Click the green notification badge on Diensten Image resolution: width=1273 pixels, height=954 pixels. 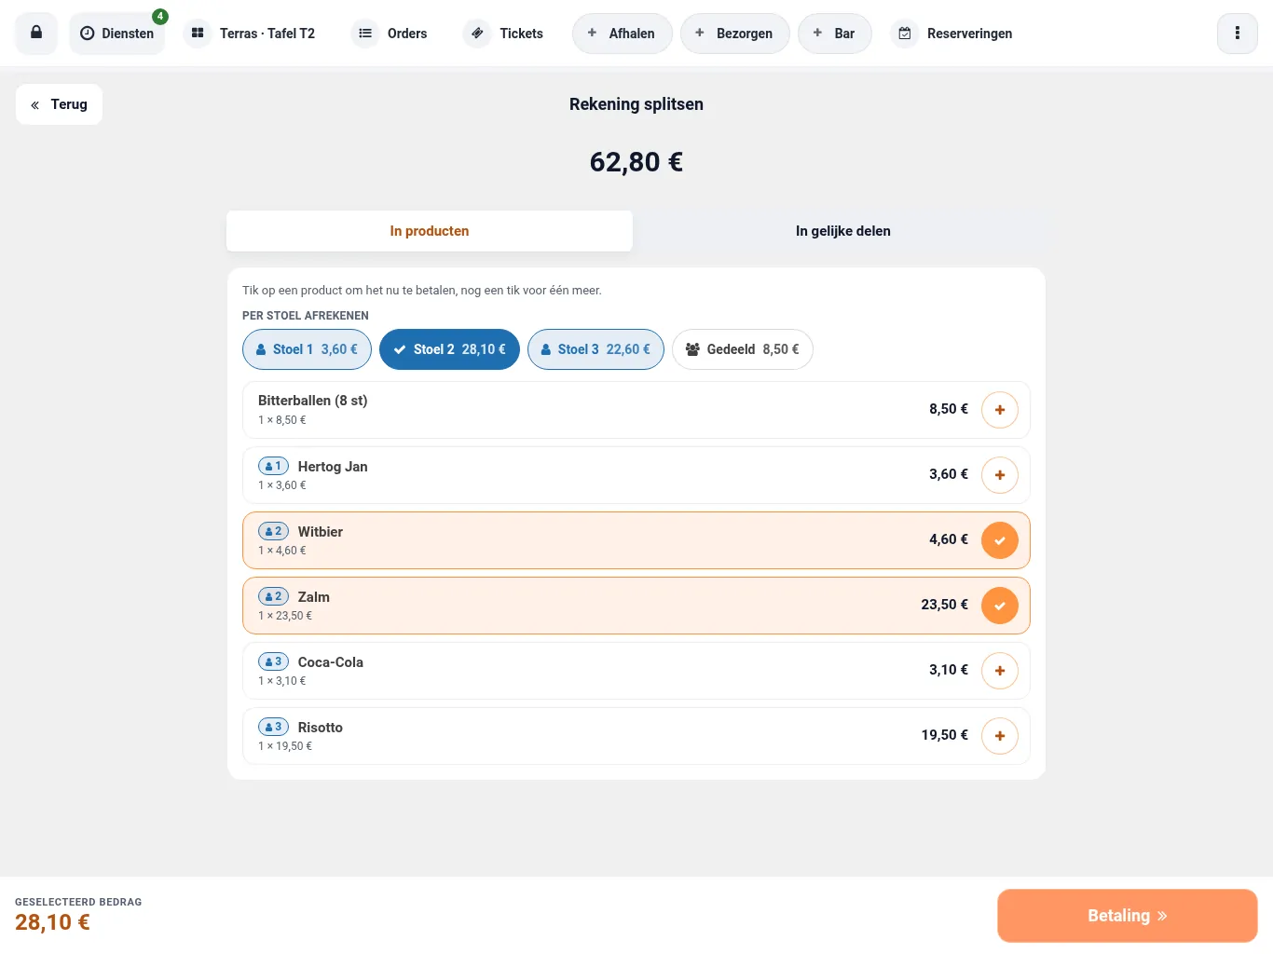(160, 16)
